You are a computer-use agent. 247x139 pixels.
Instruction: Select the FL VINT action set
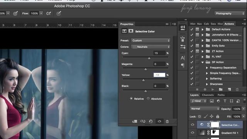pos(217,57)
